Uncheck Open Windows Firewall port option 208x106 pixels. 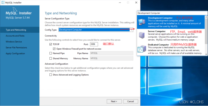click(x=54, y=49)
